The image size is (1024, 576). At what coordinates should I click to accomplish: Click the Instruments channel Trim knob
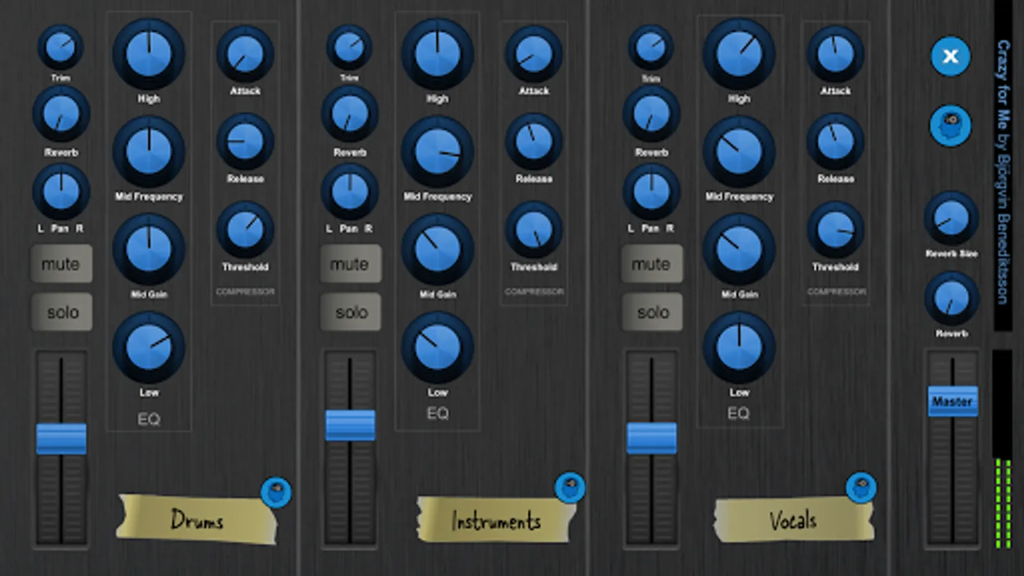point(349,47)
